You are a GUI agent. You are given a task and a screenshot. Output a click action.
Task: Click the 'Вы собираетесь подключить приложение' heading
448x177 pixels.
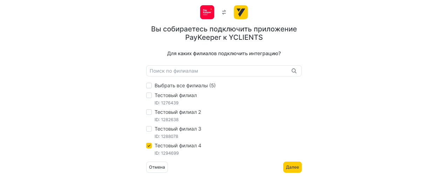[224, 29]
